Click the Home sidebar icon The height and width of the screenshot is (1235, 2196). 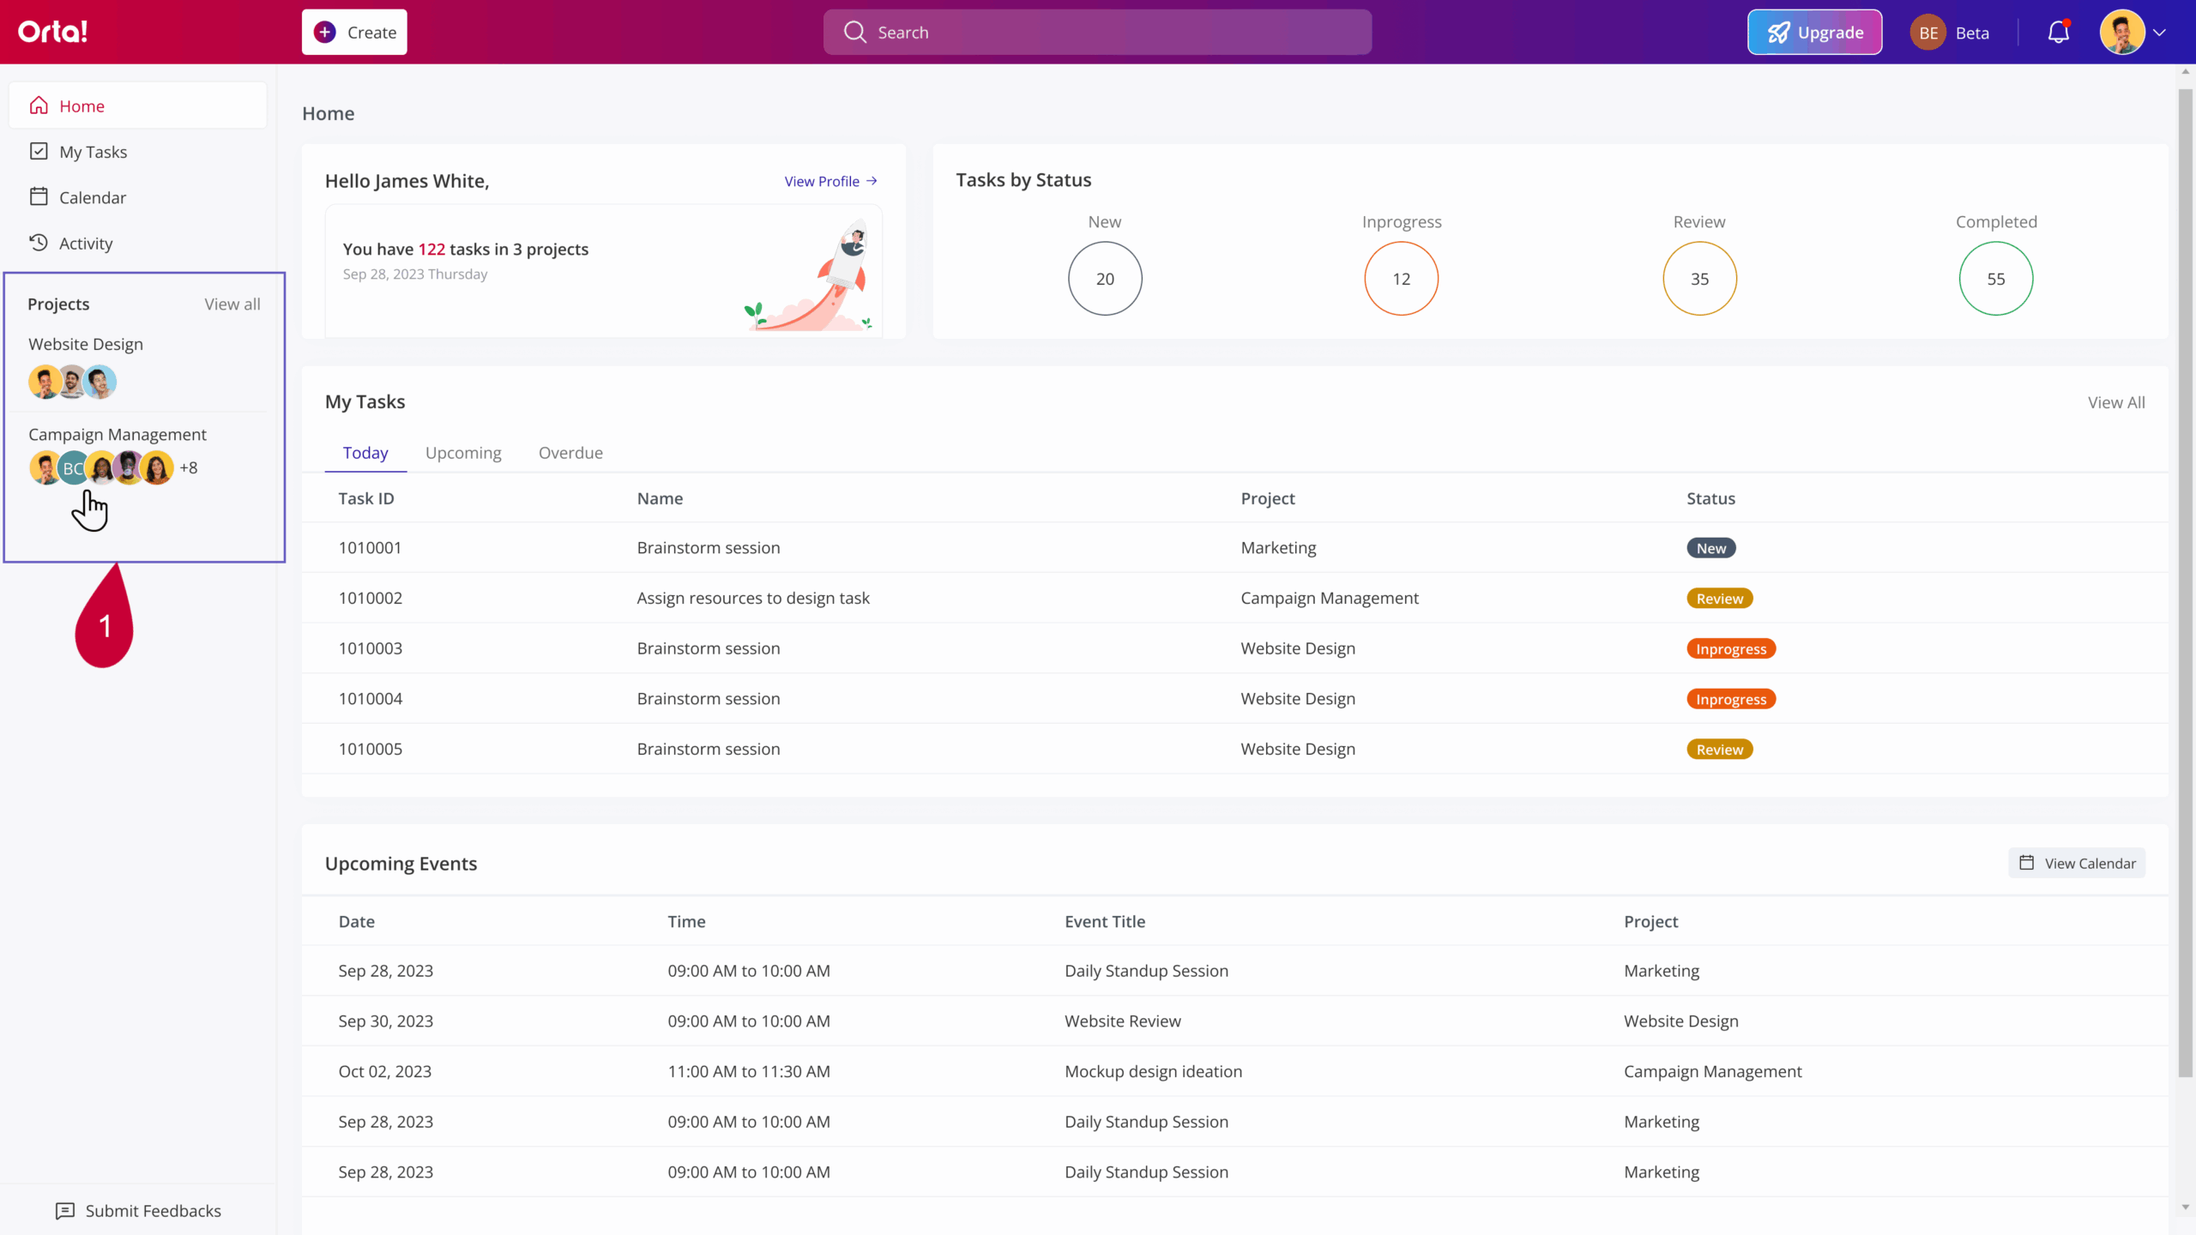[39, 105]
